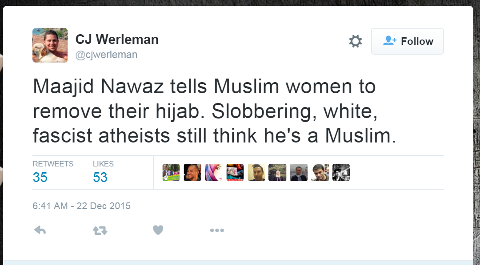This screenshot has width=480, height=265.
Task: Click the colorful hijab illustration avatar
Action: [x=214, y=173]
